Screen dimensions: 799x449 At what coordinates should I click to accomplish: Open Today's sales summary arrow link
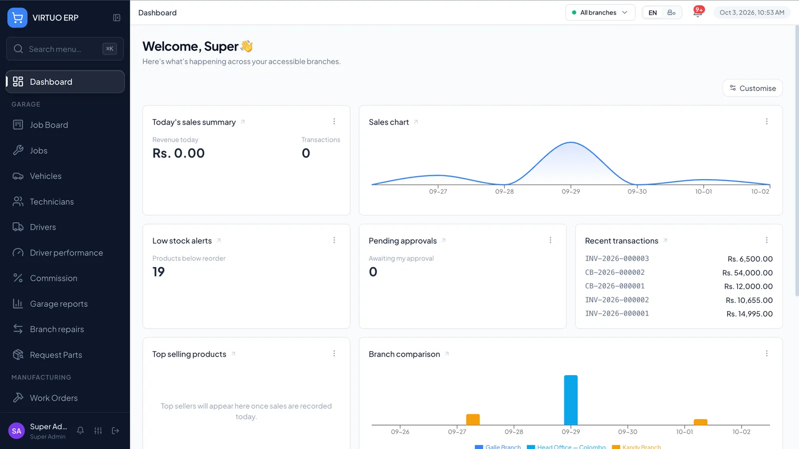pos(243,122)
